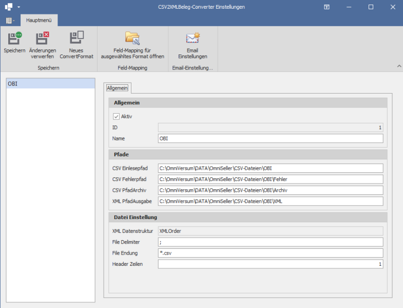Screen dimensions: 403x308
Task: Focus the XML PfadAusgabe field
Action: pyautogui.click(x=270, y=201)
